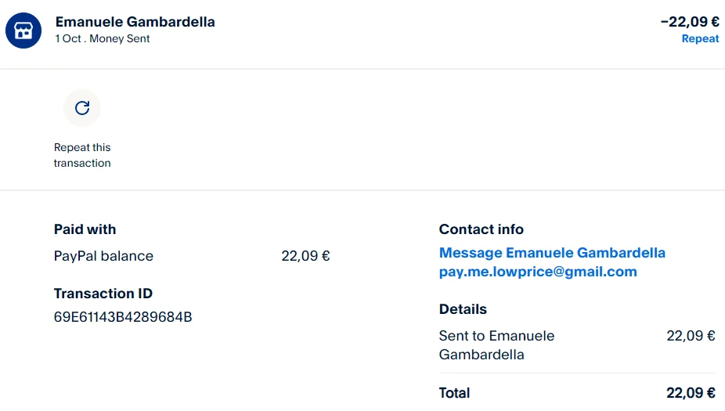Image resolution: width=725 pixels, height=411 pixels.
Task: Click the Contact info heading
Action: (x=481, y=229)
